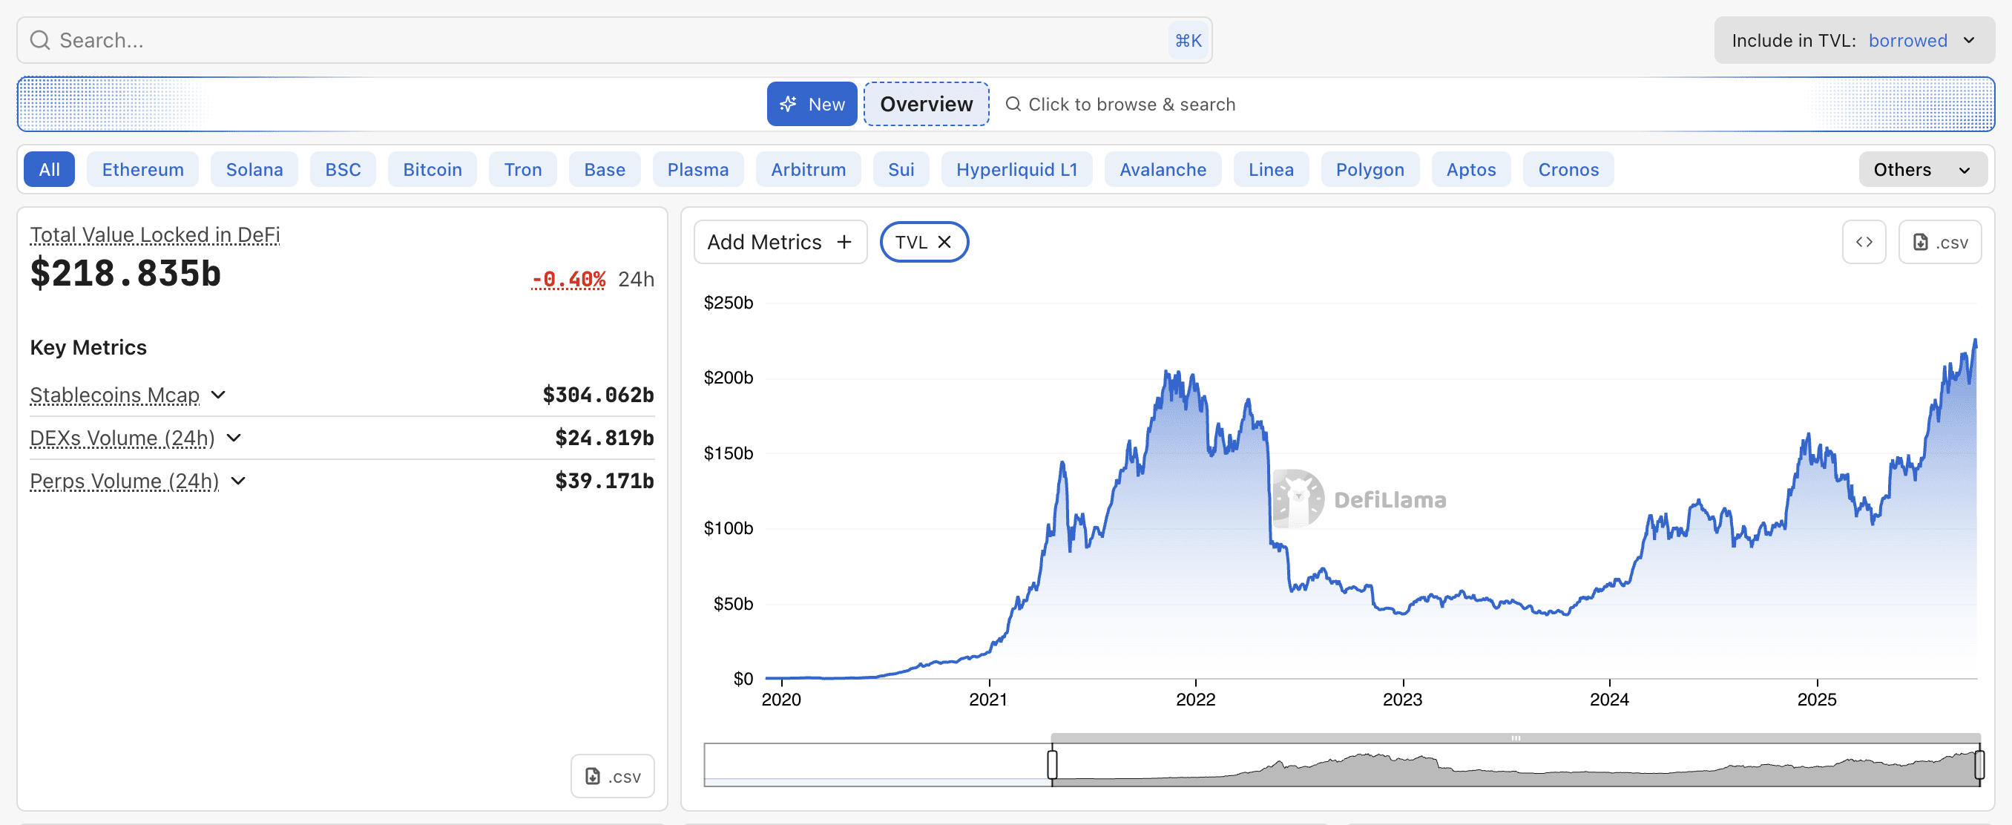2012x825 pixels.
Task: Click the Click to browse & search field
Action: click(1131, 104)
